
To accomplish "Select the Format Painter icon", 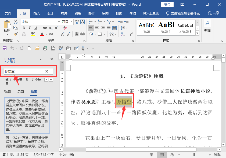I will [x=16, y=34].
